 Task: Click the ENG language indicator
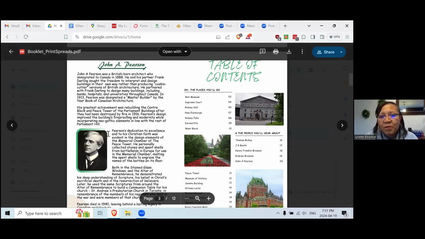(x=313, y=213)
